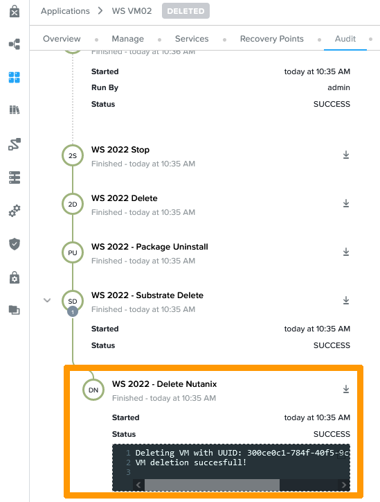Open the shield policy icon in sidebar

[15, 244]
